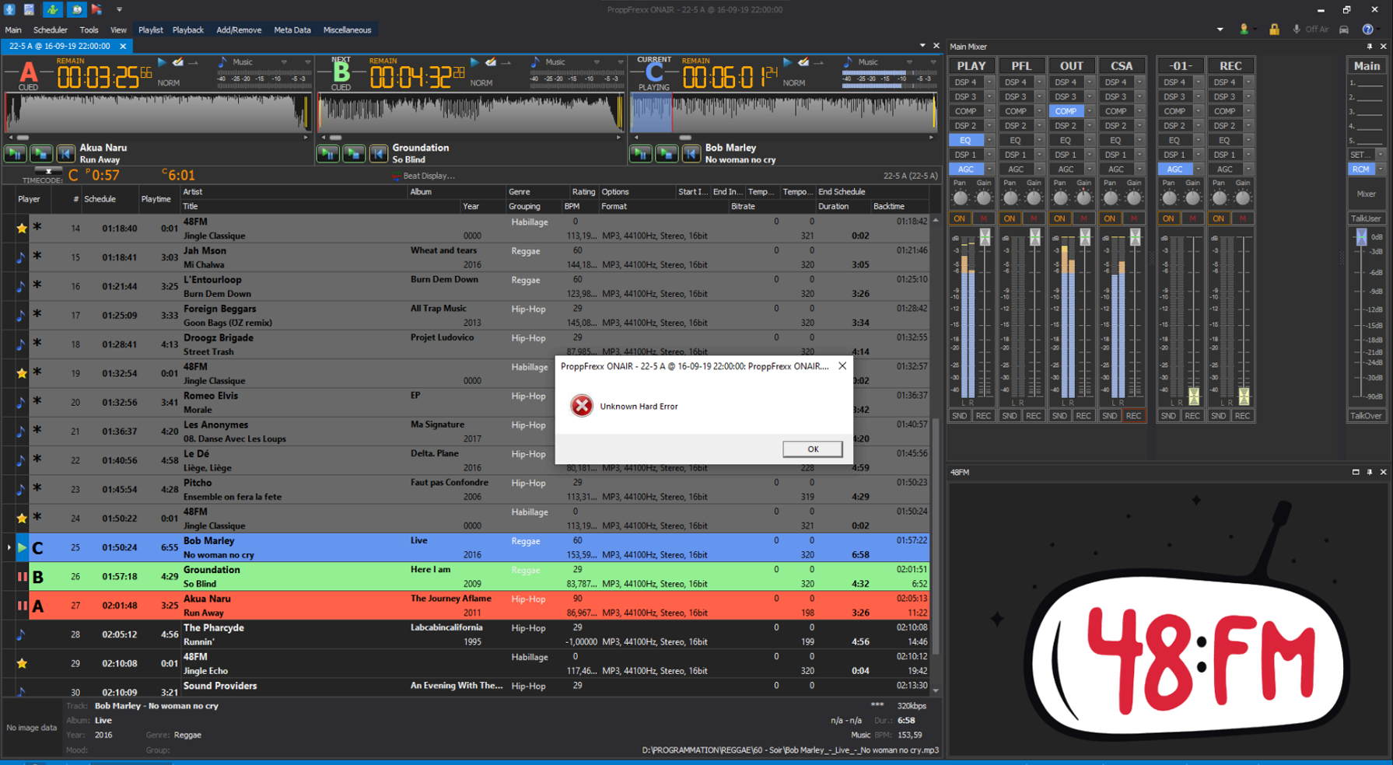Viewport: 1393px width, 765px height.
Task: Click the blue play arrow on player B header
Action: 474,62
